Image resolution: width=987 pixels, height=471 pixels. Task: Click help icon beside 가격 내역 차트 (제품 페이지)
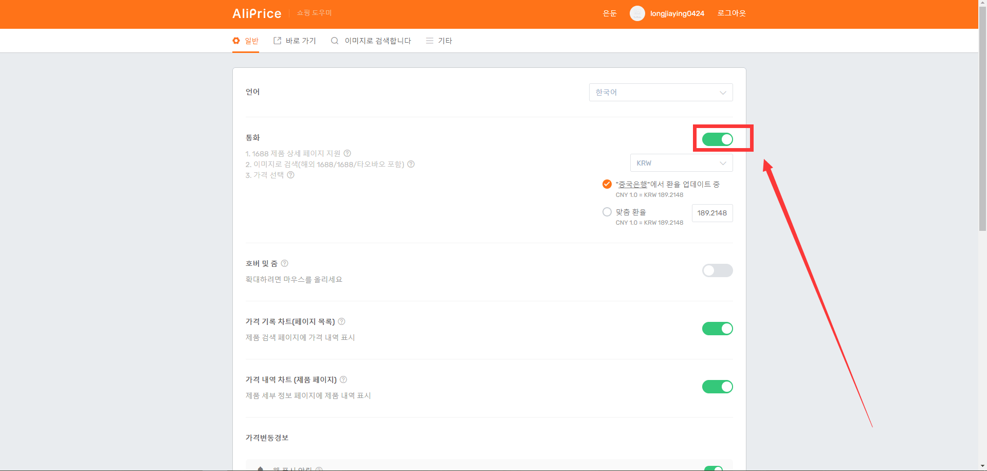[344, 379]
